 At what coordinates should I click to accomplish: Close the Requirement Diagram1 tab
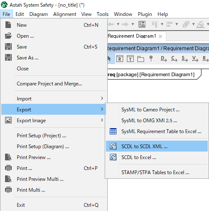tap(160, 36)
